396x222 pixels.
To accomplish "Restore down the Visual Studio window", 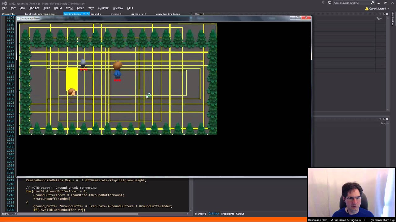I will pyautogui.click(x=385, y=3).
